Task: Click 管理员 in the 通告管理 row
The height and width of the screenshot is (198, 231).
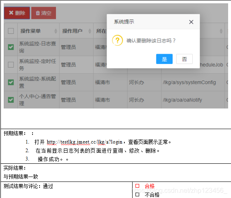Action: tap(68, 100)
